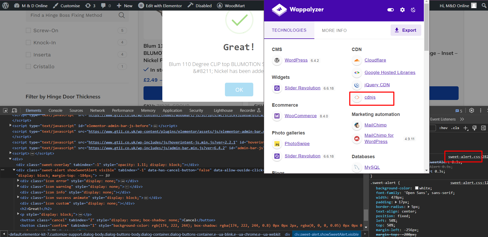Open the jQuery CDN link
Viewport: 488px width, 237px height.
[x=377, y=85]
